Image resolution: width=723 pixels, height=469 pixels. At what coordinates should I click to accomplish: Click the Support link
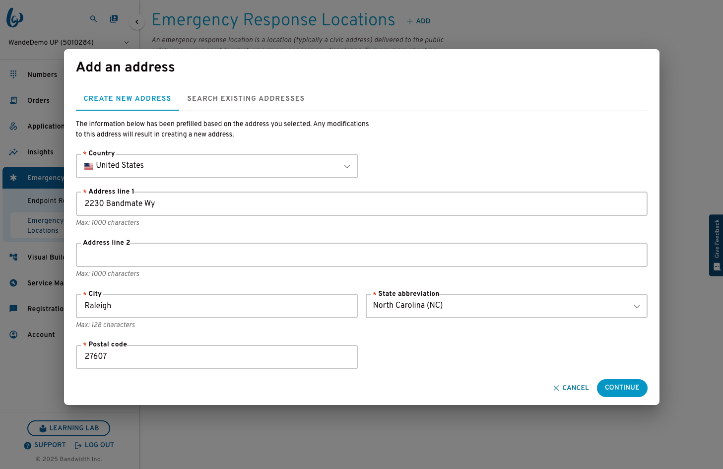(x=45, y=445)
